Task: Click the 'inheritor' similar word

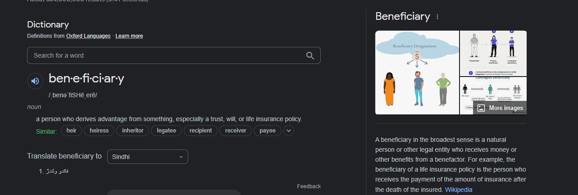Action: (132, 131)
